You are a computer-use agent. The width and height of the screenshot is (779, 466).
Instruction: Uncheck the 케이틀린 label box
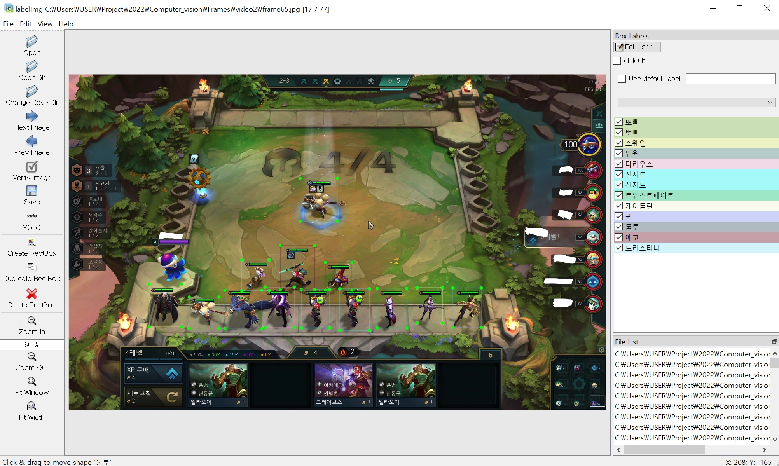[619, 206]
